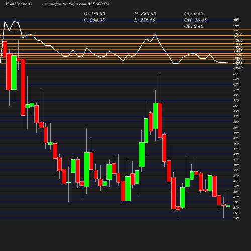The width and height of the screenshot is (251, 251).
Task: Click the 385 price axis label
Action: (x=236, y=170)
